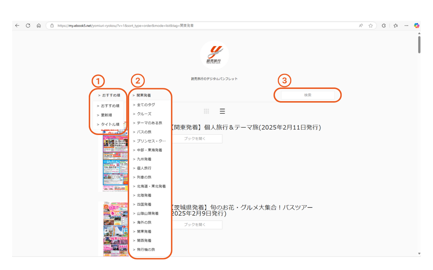Switch to the list view icon
Image resolution: width=433 pixels, height=270 pixels.
(x=222, y=111)
